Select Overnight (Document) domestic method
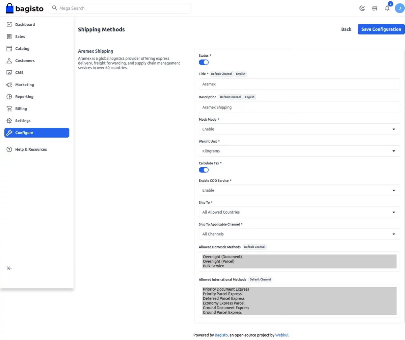The image size is (405, 340). (299, 257)
